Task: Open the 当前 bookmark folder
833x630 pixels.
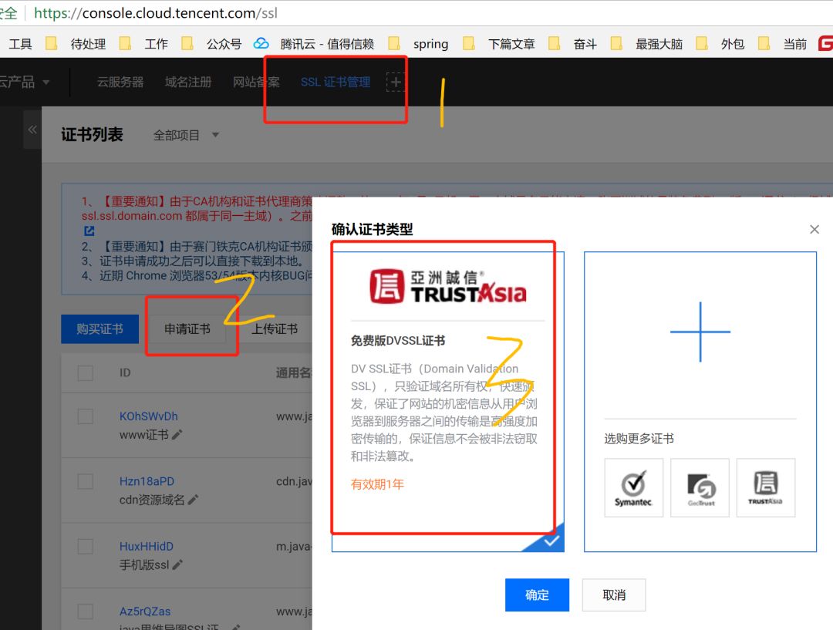Action: tap(783, 43)
